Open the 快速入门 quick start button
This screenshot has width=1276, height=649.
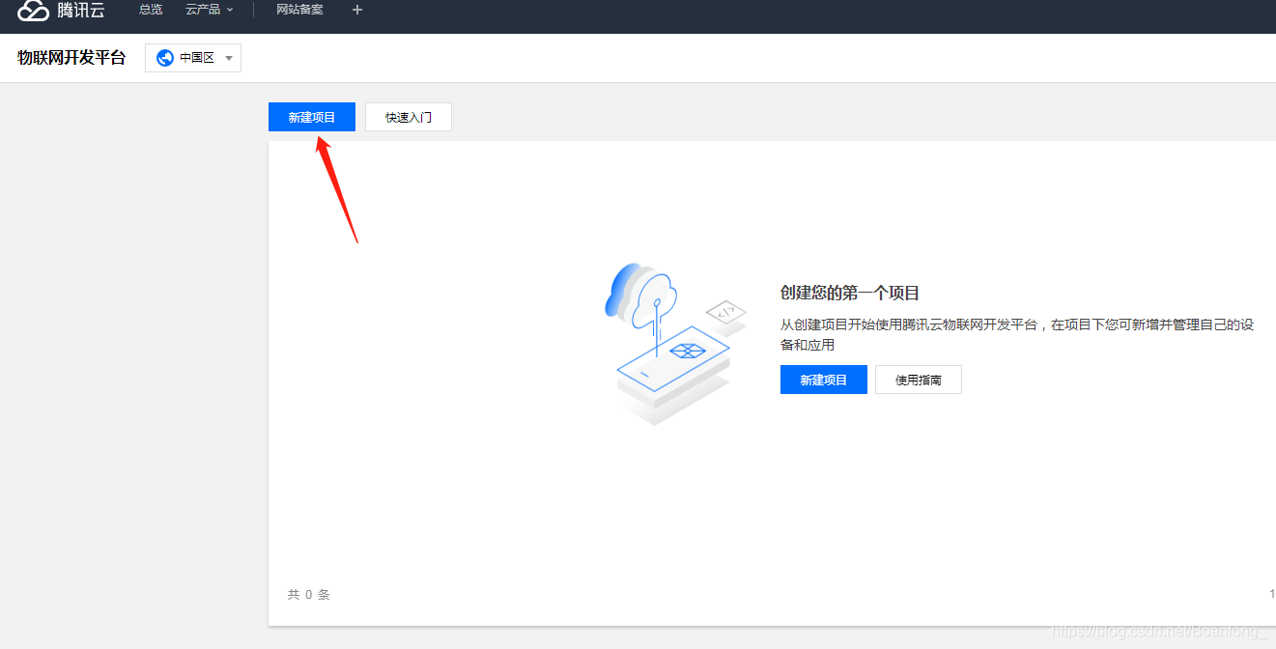408,117
